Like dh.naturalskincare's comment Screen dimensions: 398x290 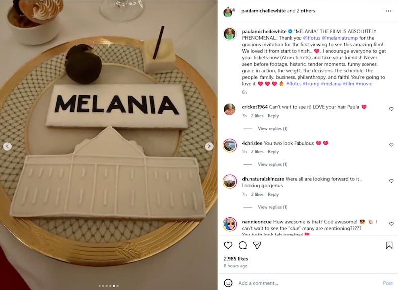[391, 181]
